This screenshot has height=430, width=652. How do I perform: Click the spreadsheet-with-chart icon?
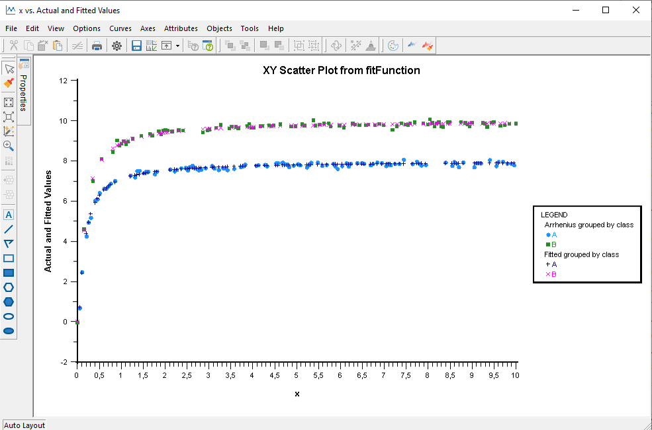click(152, 46)
